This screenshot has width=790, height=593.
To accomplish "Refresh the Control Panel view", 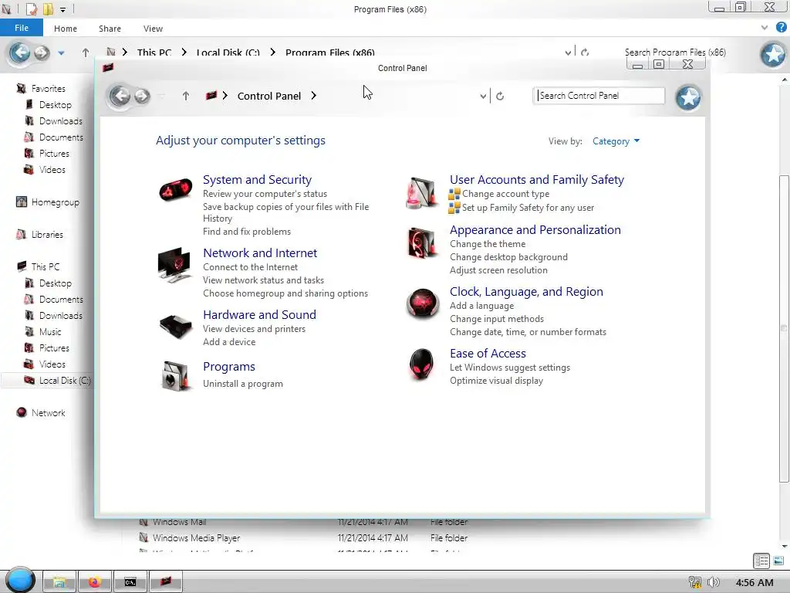I will tap(500, 96).
